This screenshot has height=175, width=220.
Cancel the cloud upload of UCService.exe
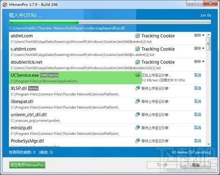tap(198, 75)
